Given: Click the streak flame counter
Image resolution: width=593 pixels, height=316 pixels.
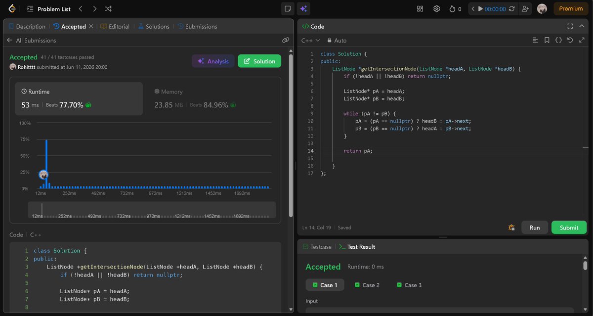Looking at the screenshot, I should (x=455, y=9).
